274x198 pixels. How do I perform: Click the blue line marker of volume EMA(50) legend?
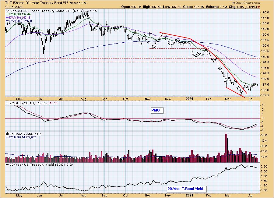7,137
